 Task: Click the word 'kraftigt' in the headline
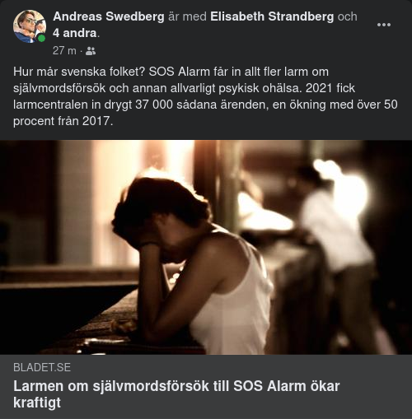coord(37,403)
